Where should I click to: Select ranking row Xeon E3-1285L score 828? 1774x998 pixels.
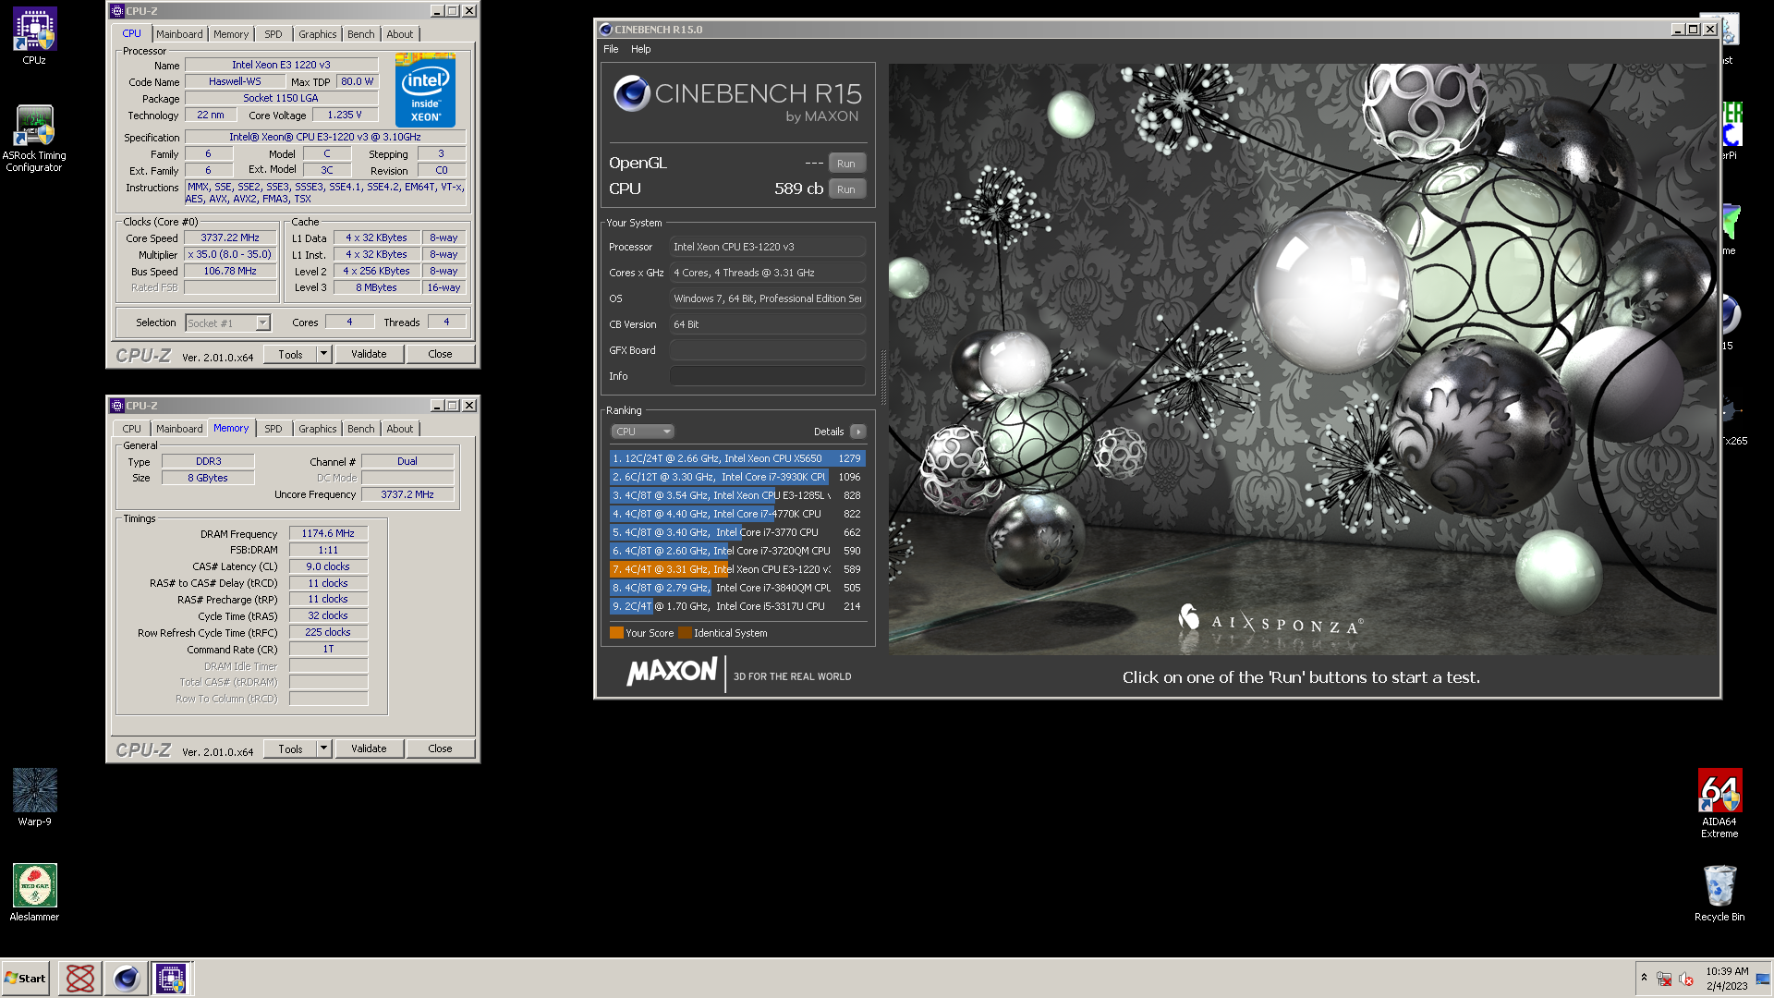pos(737,495)
